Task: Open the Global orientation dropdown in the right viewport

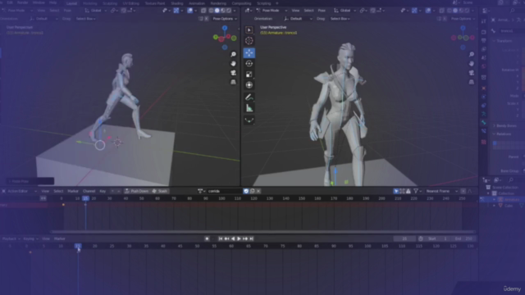Action: coord(345,11)
